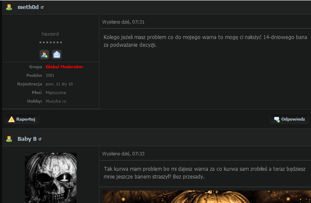Click the 'Płeć:' field label
Screen dimensions: 311x203
coord(37,93)
